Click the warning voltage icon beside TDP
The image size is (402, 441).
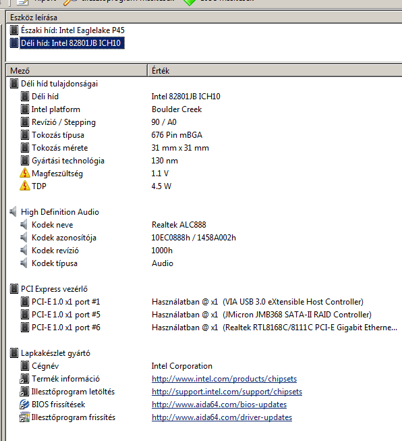coord(25,186)
